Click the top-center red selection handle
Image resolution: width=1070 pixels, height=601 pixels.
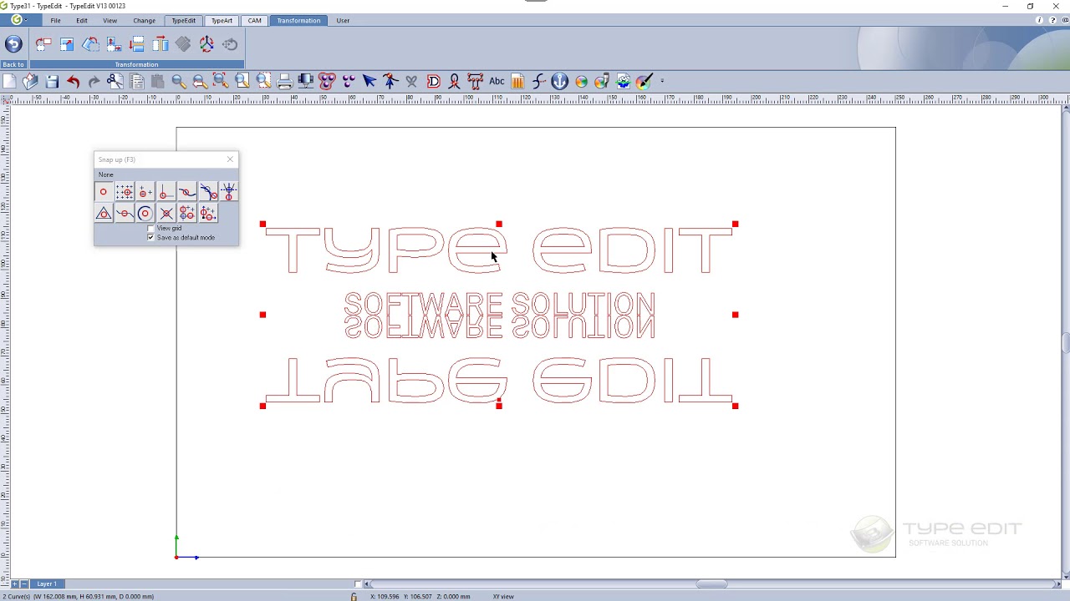tap(499, 224)
